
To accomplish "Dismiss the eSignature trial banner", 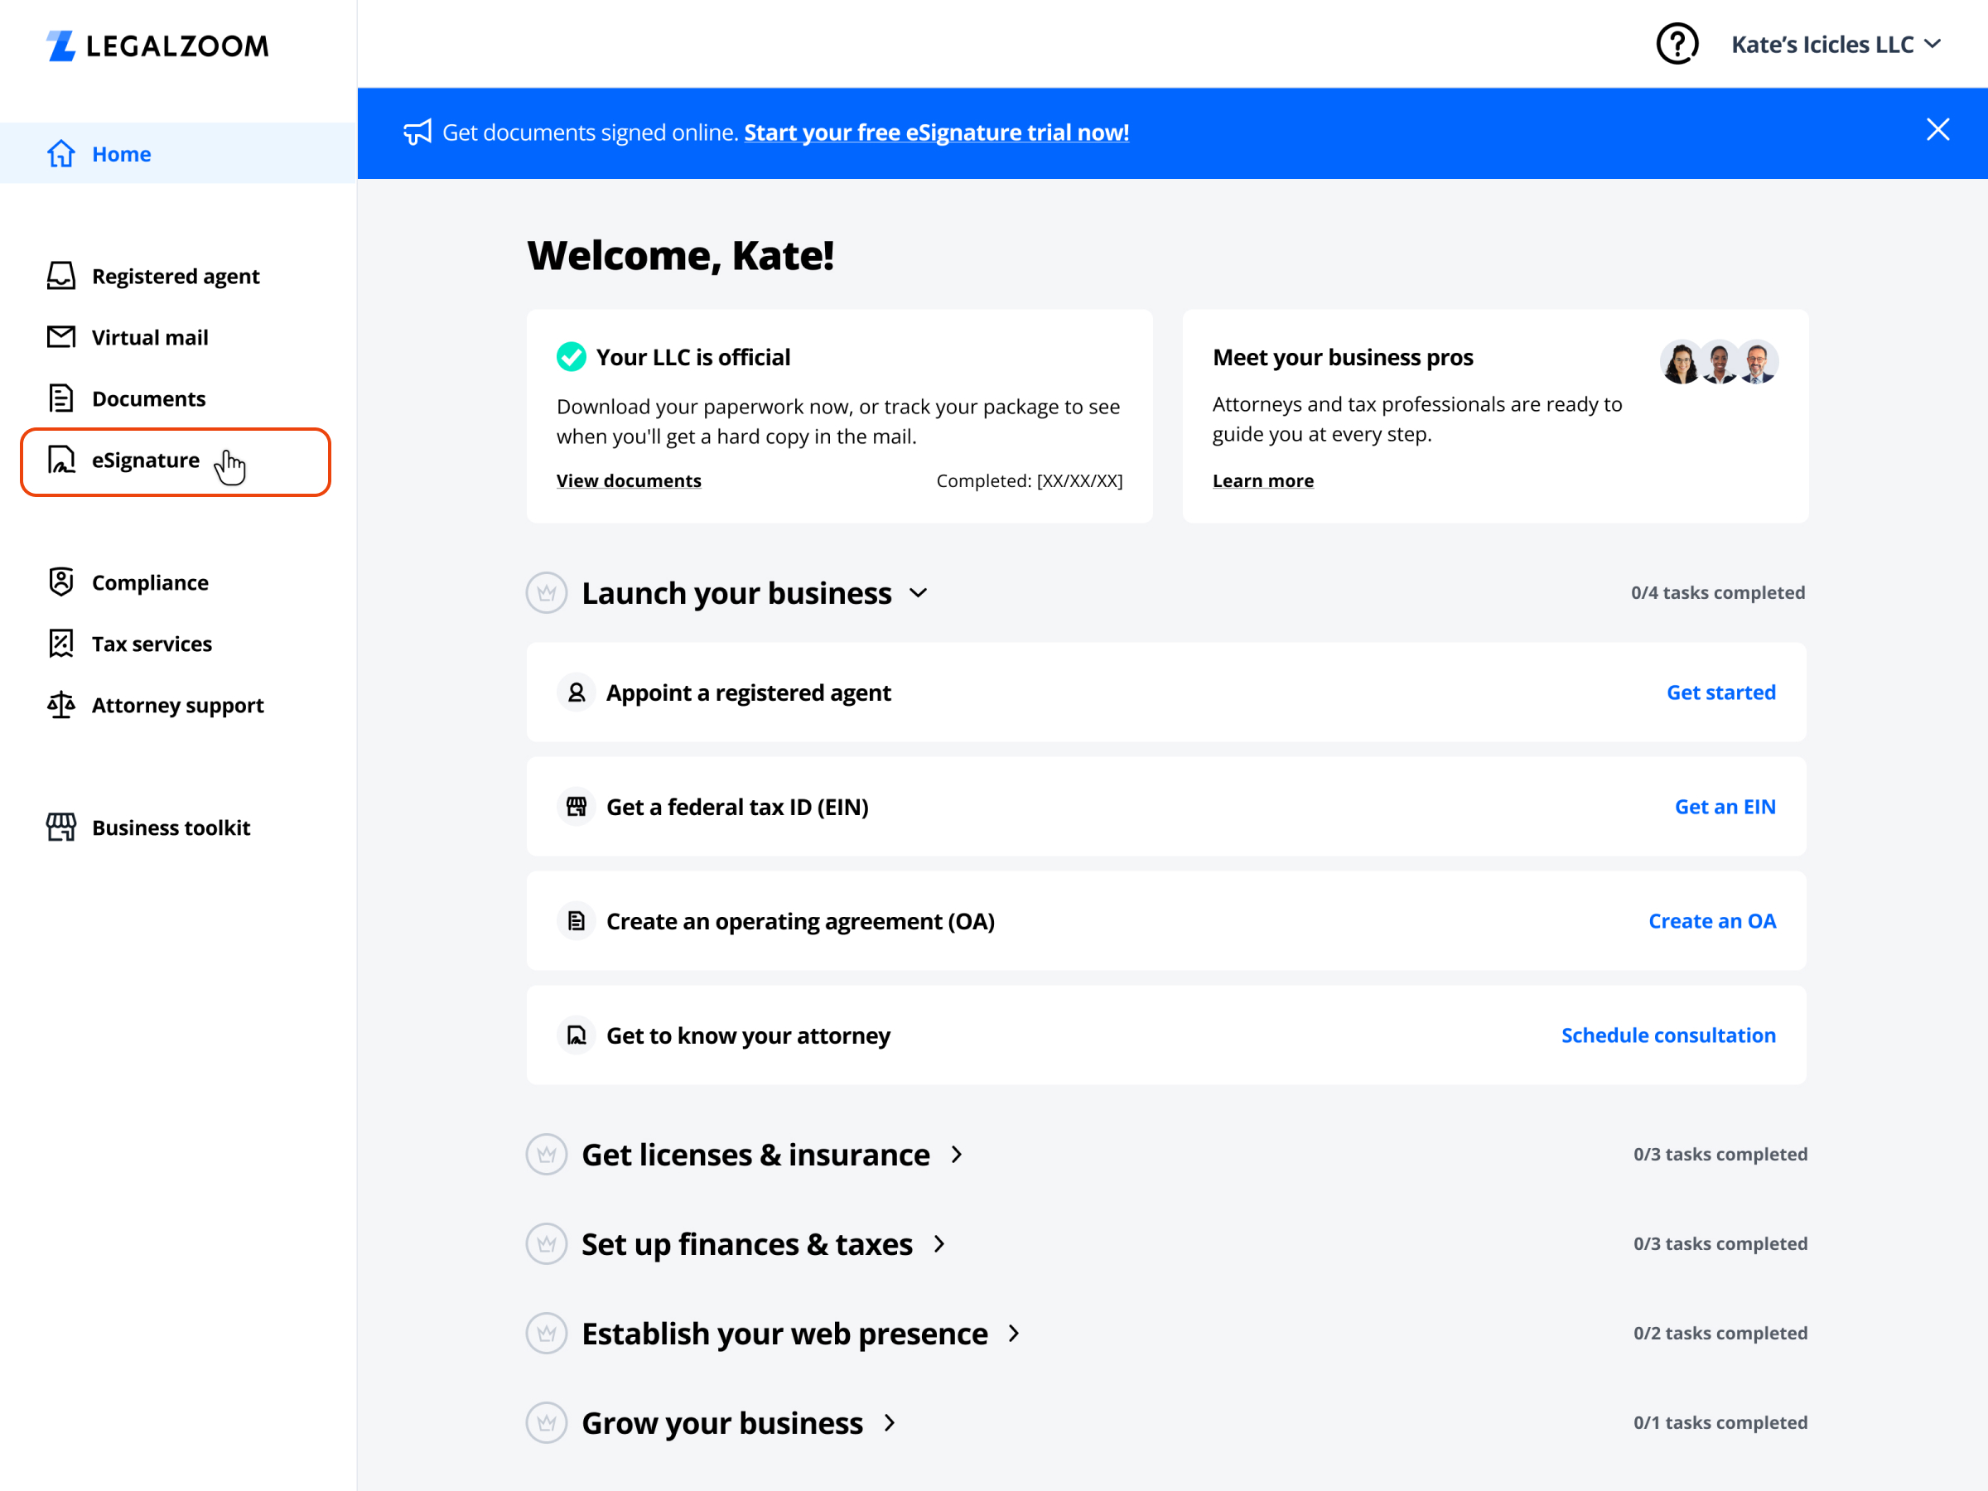I will (x=1937, y=130).
